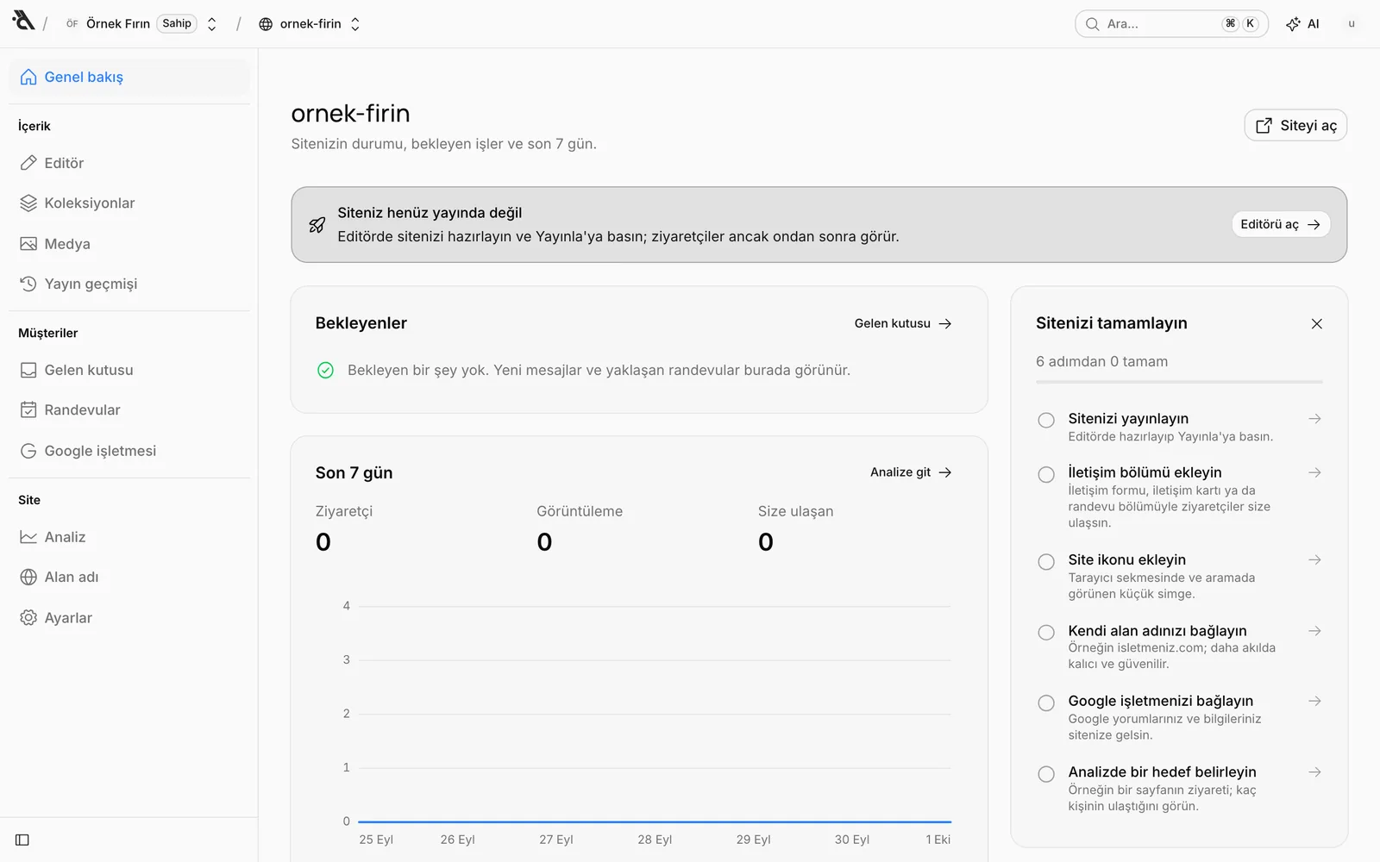Click the arrow next to Sitenizi yayınlayın
1380x862 pixels.
1314,419
